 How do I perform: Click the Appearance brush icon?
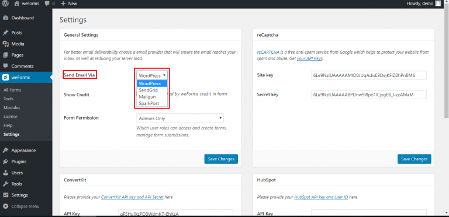point(5,150)
